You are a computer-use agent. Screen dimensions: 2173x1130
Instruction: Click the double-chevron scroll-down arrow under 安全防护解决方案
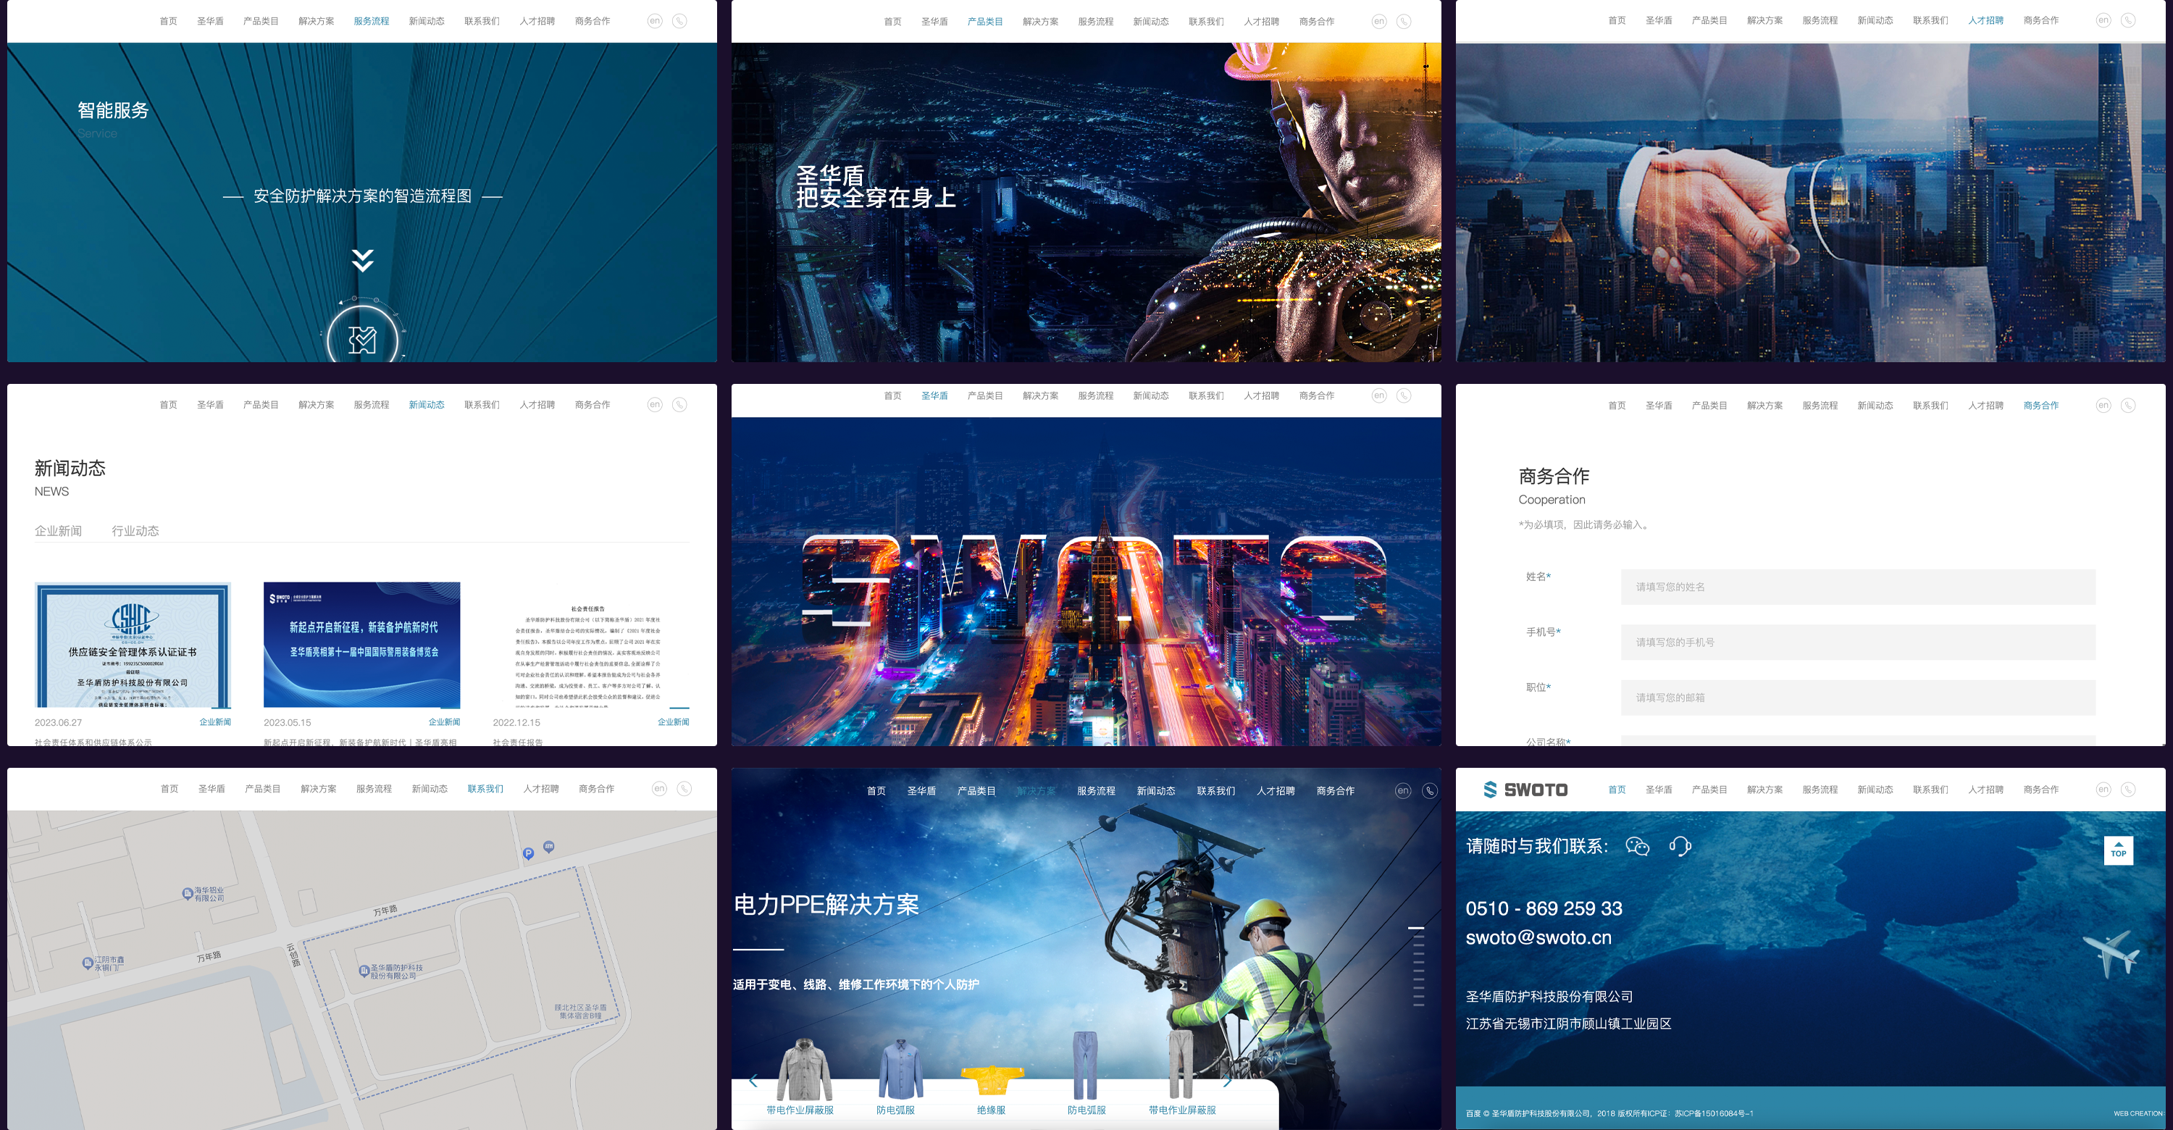coord(363,261)
